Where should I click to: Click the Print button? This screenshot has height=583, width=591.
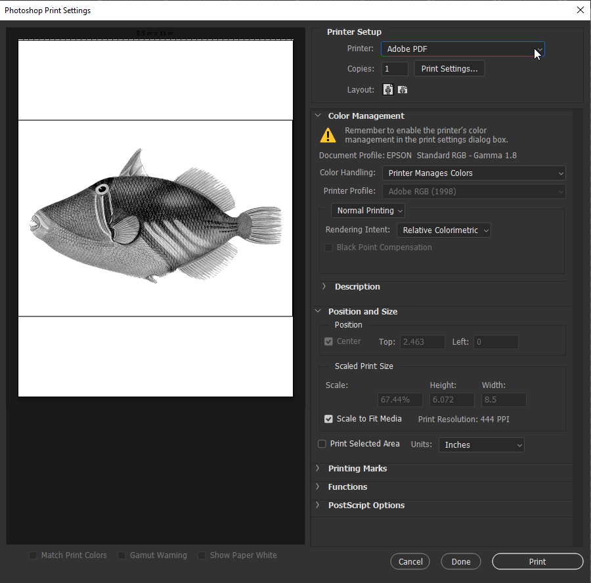(x=537, y=561)
